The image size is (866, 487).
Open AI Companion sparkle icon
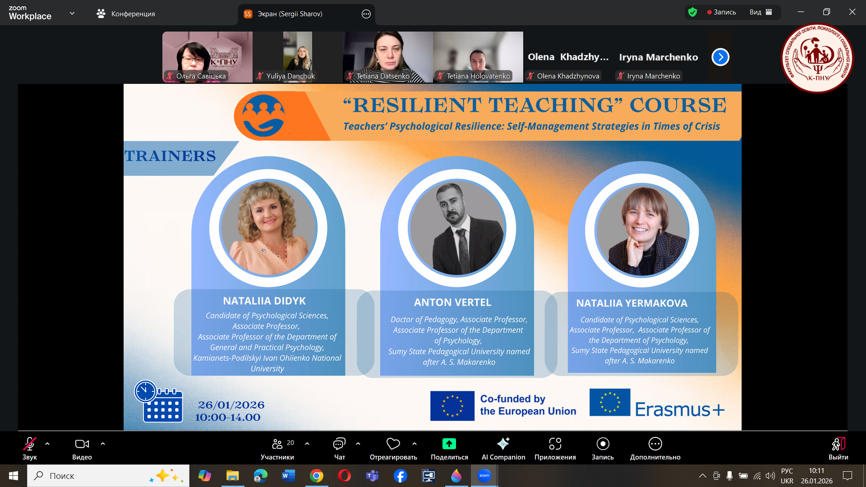click(503, 444)
